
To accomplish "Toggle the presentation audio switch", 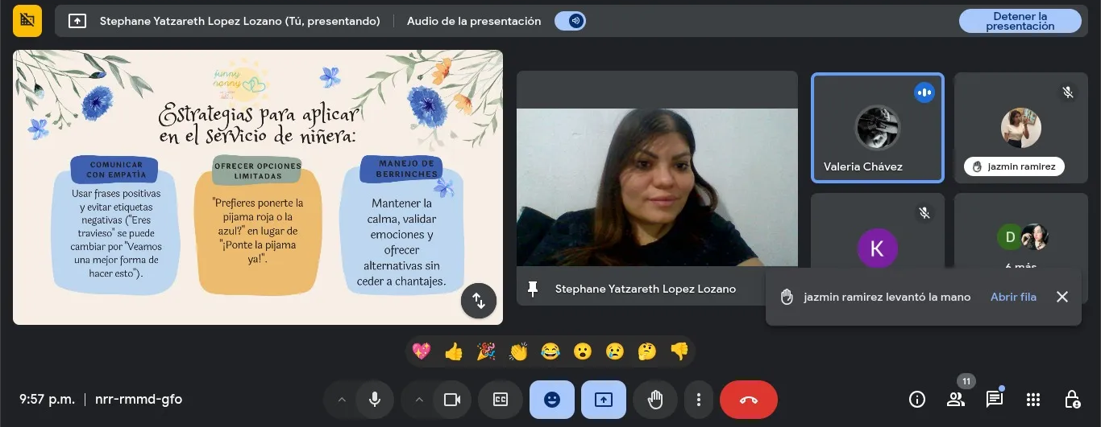I will [570, 22].
